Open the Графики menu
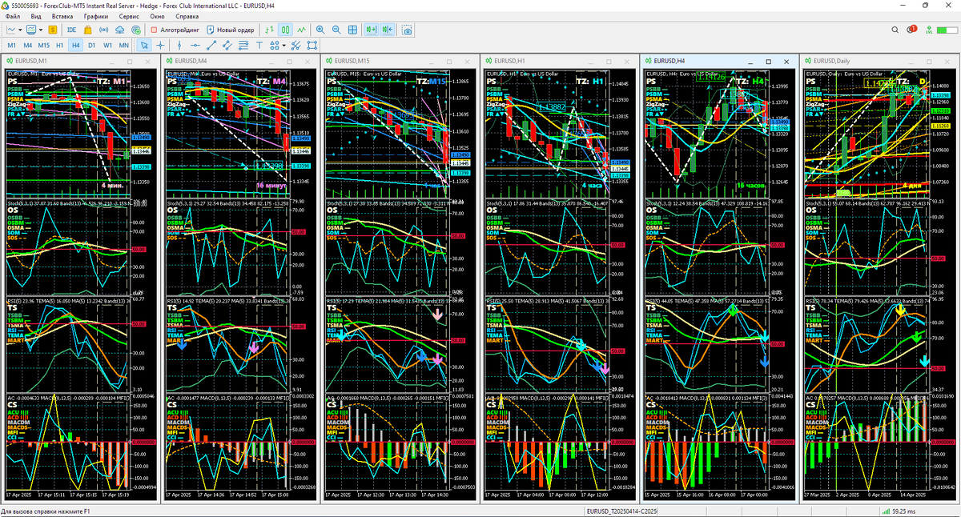Screen dimensions: 961x517 click(96, 16)
